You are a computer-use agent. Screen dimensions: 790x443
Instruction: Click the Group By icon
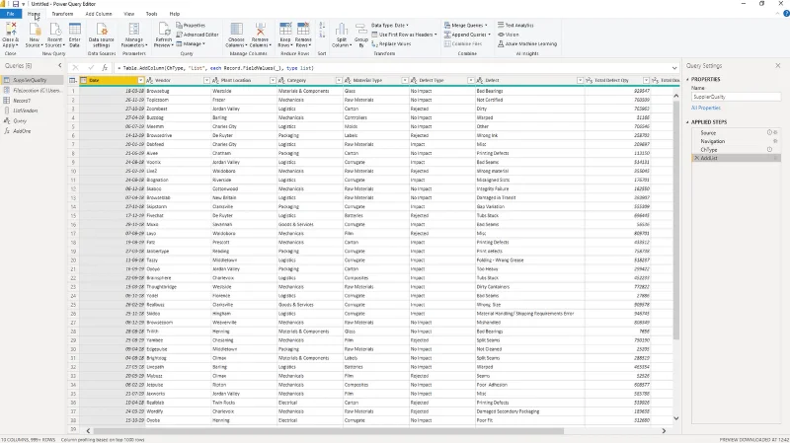pos(361,30)
